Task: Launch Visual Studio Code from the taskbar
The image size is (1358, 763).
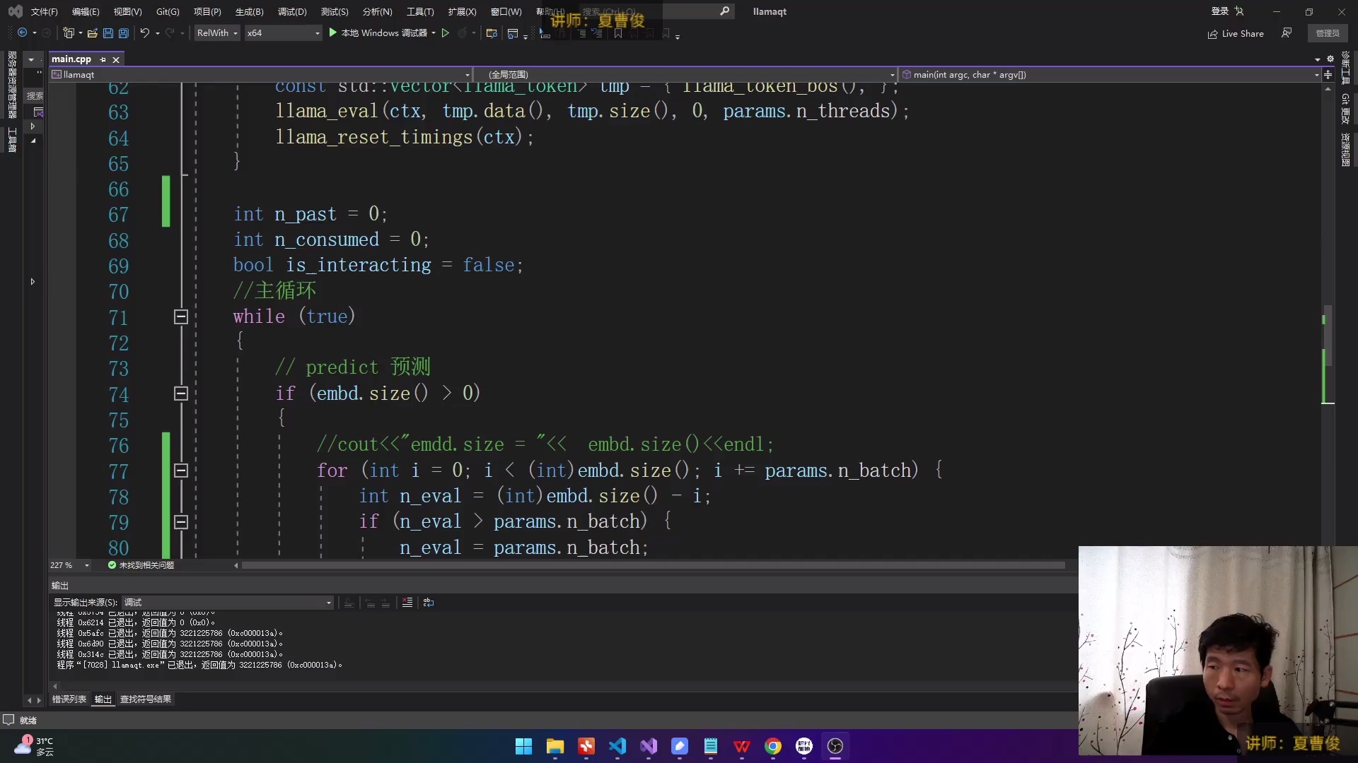Action: [617, 747]
